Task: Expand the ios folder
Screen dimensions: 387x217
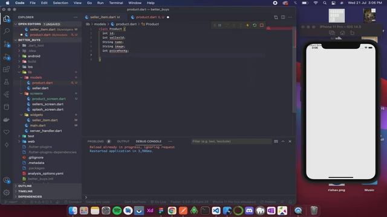Action: [x=30, y=67]
